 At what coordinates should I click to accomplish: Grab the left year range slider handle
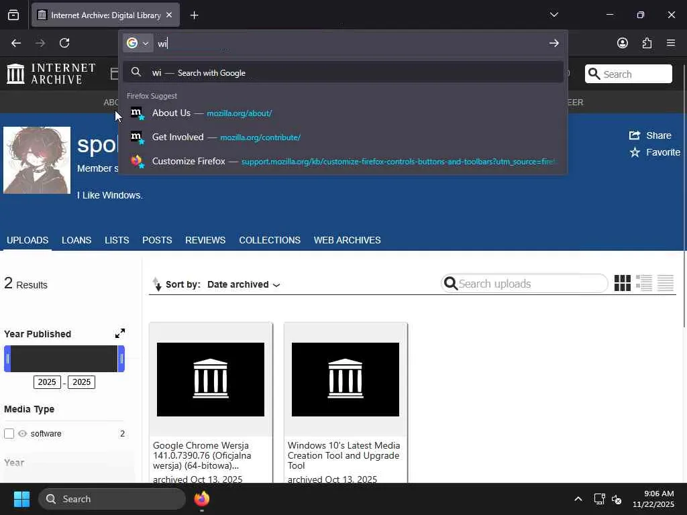point(7,359)
